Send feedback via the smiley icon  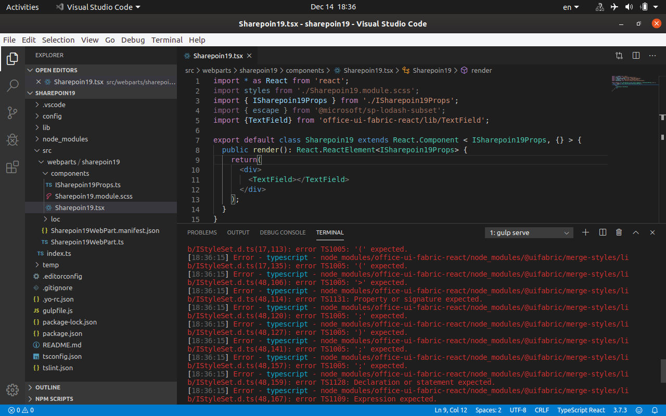pyautogui.click(x=638, y=410)
